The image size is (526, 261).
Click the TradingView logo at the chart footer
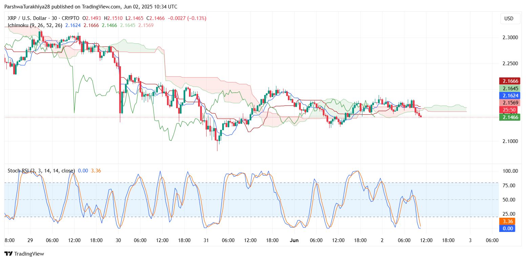24,254
